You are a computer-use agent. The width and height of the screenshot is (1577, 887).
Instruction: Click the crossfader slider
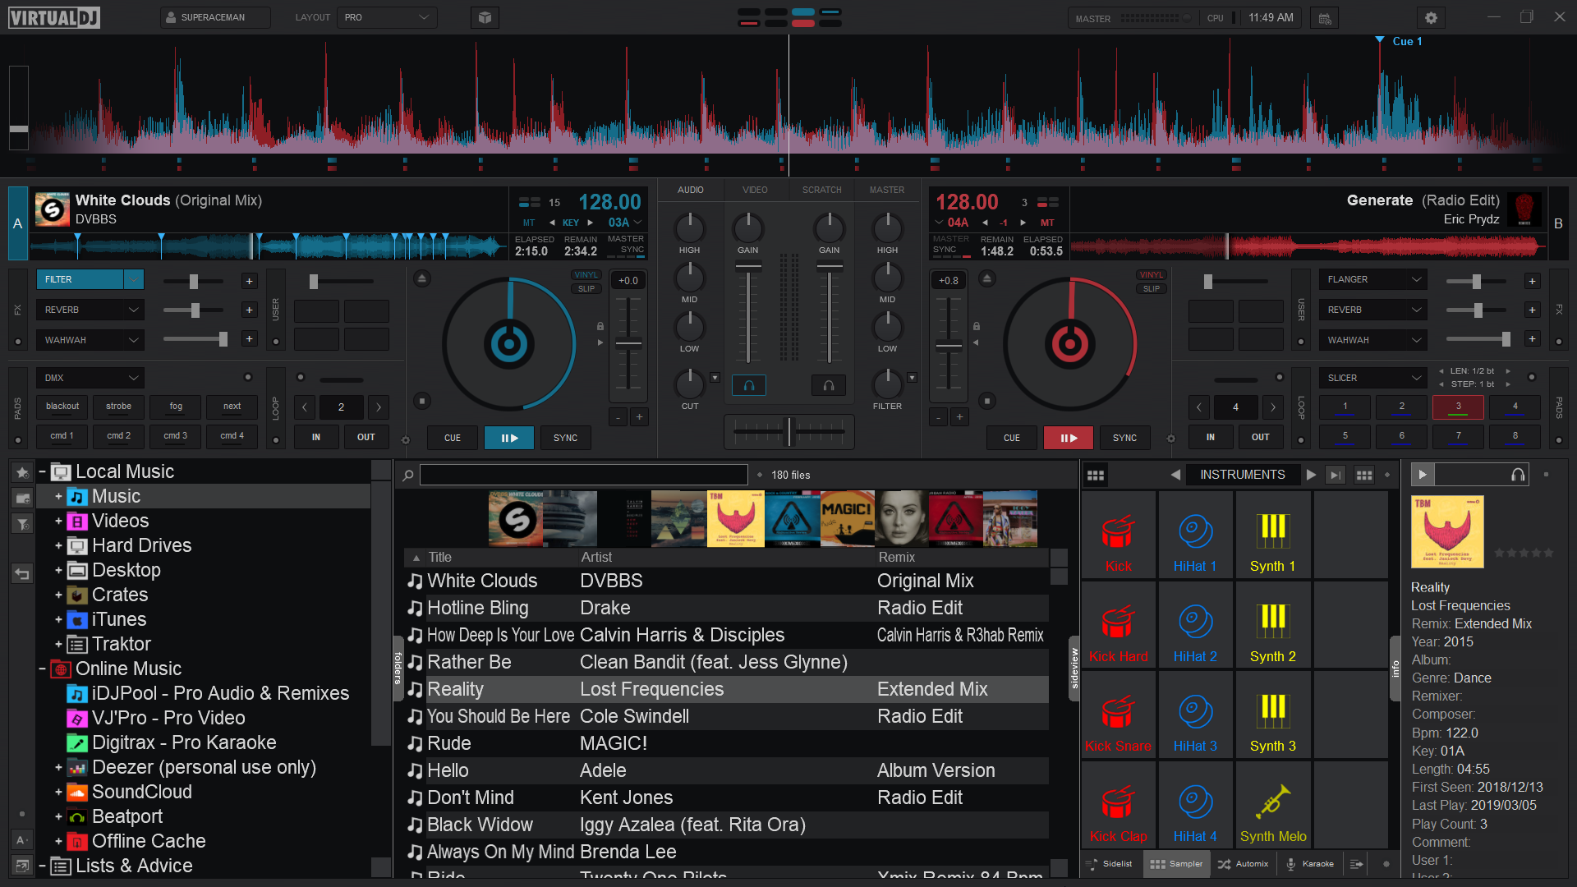[x=789, y=431]
